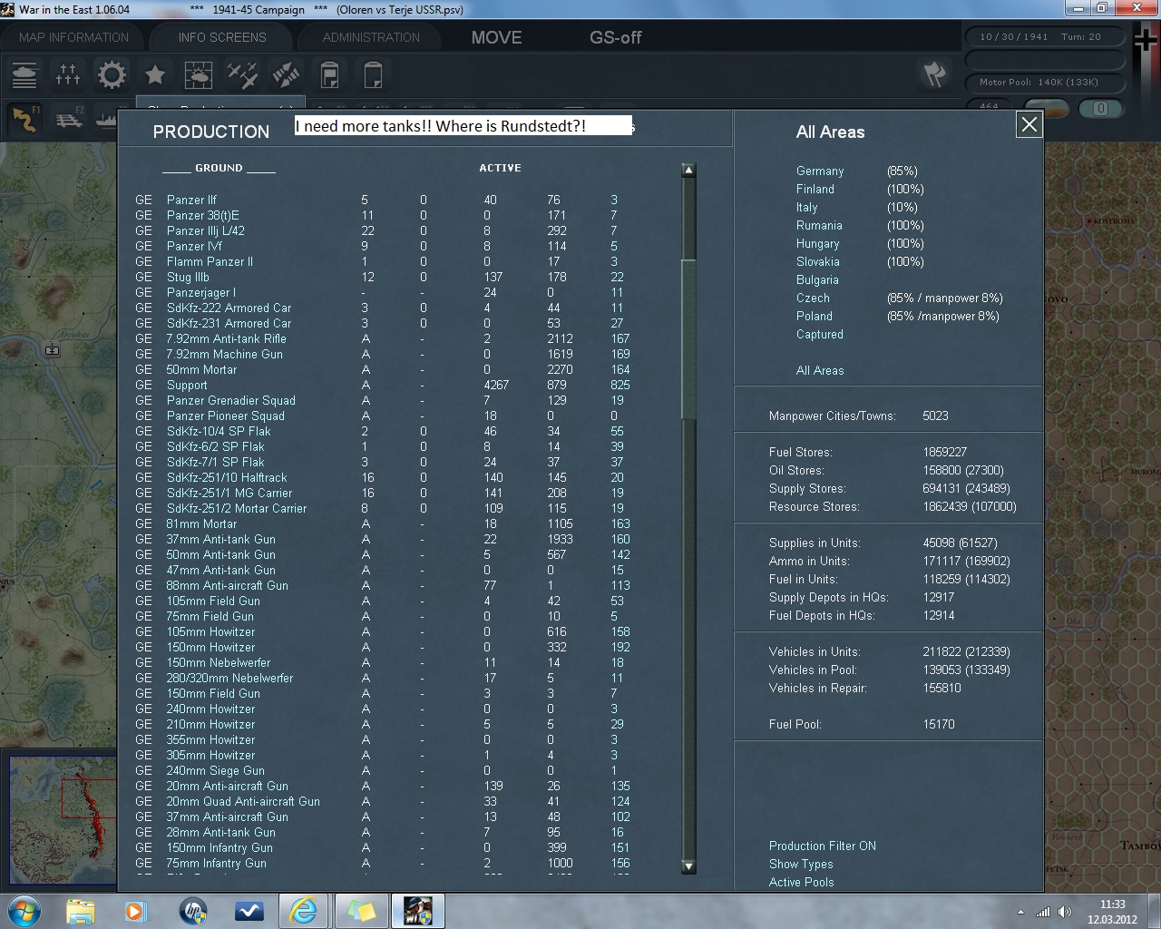Click scroll down arrow in production list
Screen dimensions: 1161x929
[x=688, y=866]
